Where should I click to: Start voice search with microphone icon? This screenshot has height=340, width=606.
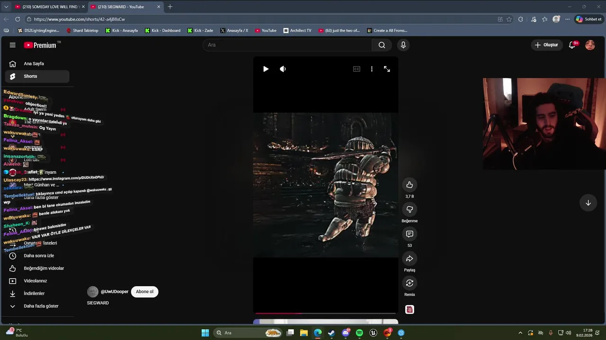coord(403,45)
